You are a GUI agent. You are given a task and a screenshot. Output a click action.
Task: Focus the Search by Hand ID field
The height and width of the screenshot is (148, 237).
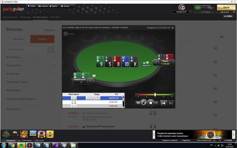click(x=27, y=50)
